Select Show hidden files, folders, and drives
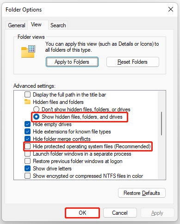 point(36,117)
